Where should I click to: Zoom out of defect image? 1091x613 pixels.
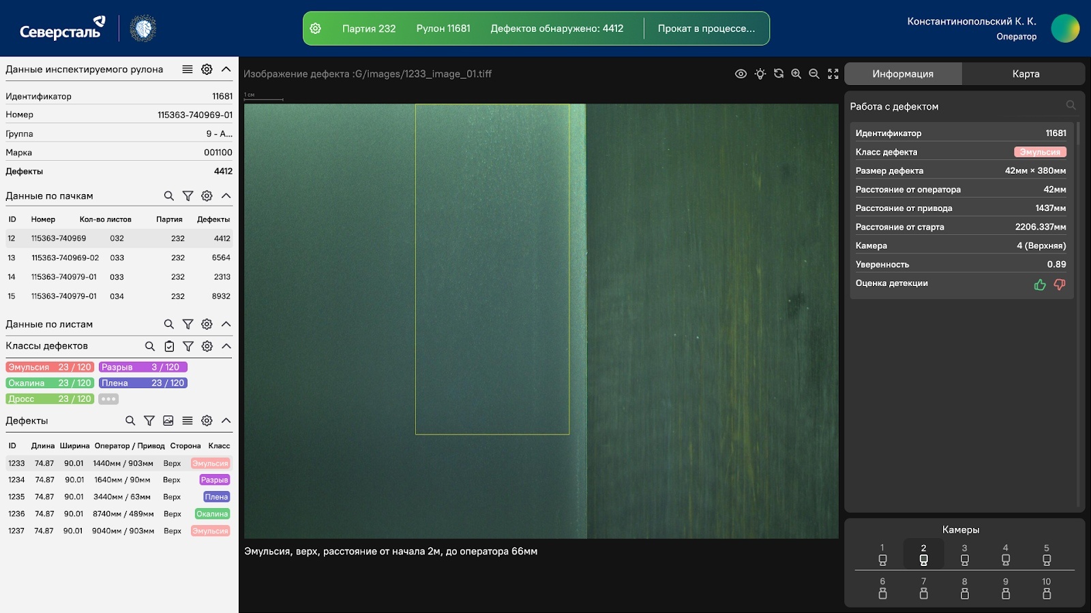click(814, 74)
